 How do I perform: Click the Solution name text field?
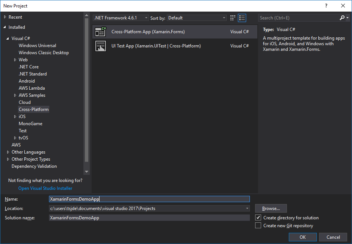tap(149, 218)
